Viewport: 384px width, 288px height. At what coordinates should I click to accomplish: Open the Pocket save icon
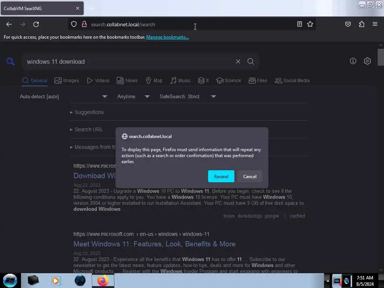tap(348, 24)
